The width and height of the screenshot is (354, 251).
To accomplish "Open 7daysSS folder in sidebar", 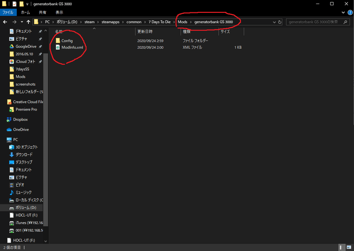I will pyautogui.click(x=22, y=69).
